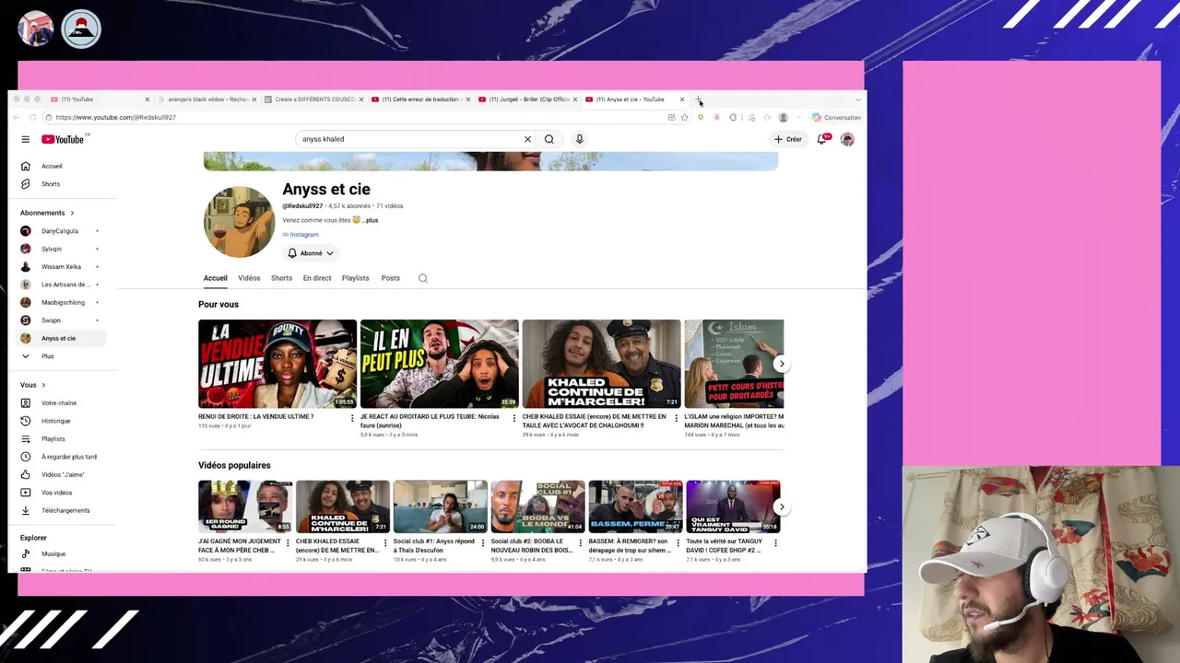
Task: Search within the channel using magnifier icon
Action: tap(423, 278)
